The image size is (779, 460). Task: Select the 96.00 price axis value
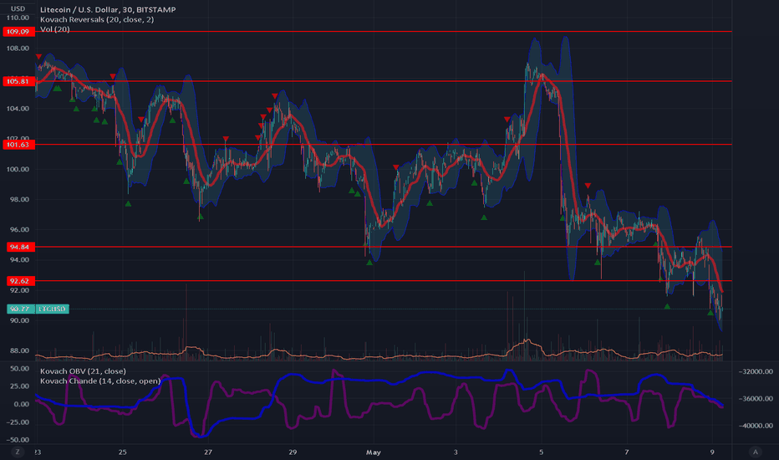pos(19,230)
